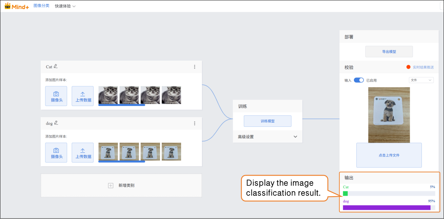Open the 快速体验 dropdown menu
The image size is (444, 219).
click(65, 6)
